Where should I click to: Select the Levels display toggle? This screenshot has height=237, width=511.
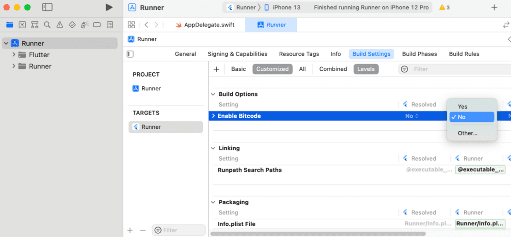[366, 69]
